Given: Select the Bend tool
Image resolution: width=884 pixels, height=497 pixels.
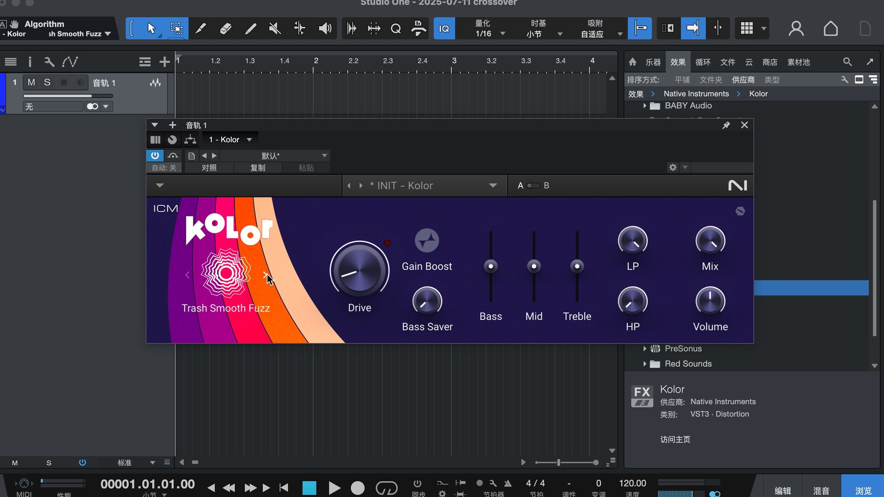Looking at the screenshot, I should (300, 29).
